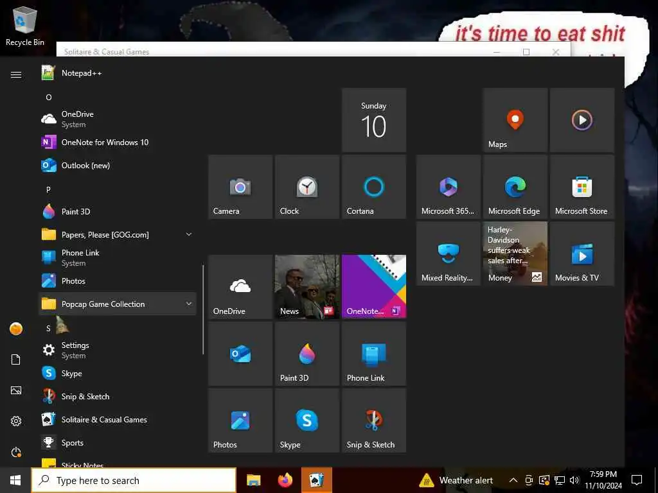The height and width of the screenshot is (493, 658).
Task: Open the clock showing 7:59 PM
Action: [x=603, y=480]
